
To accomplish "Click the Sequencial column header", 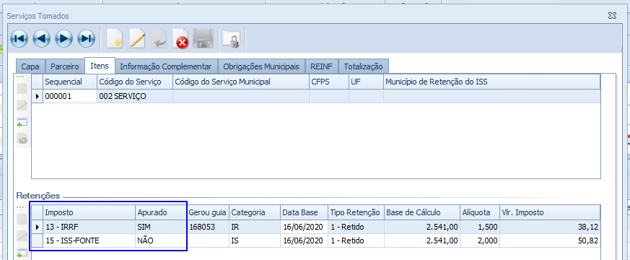I will [70, 82].
